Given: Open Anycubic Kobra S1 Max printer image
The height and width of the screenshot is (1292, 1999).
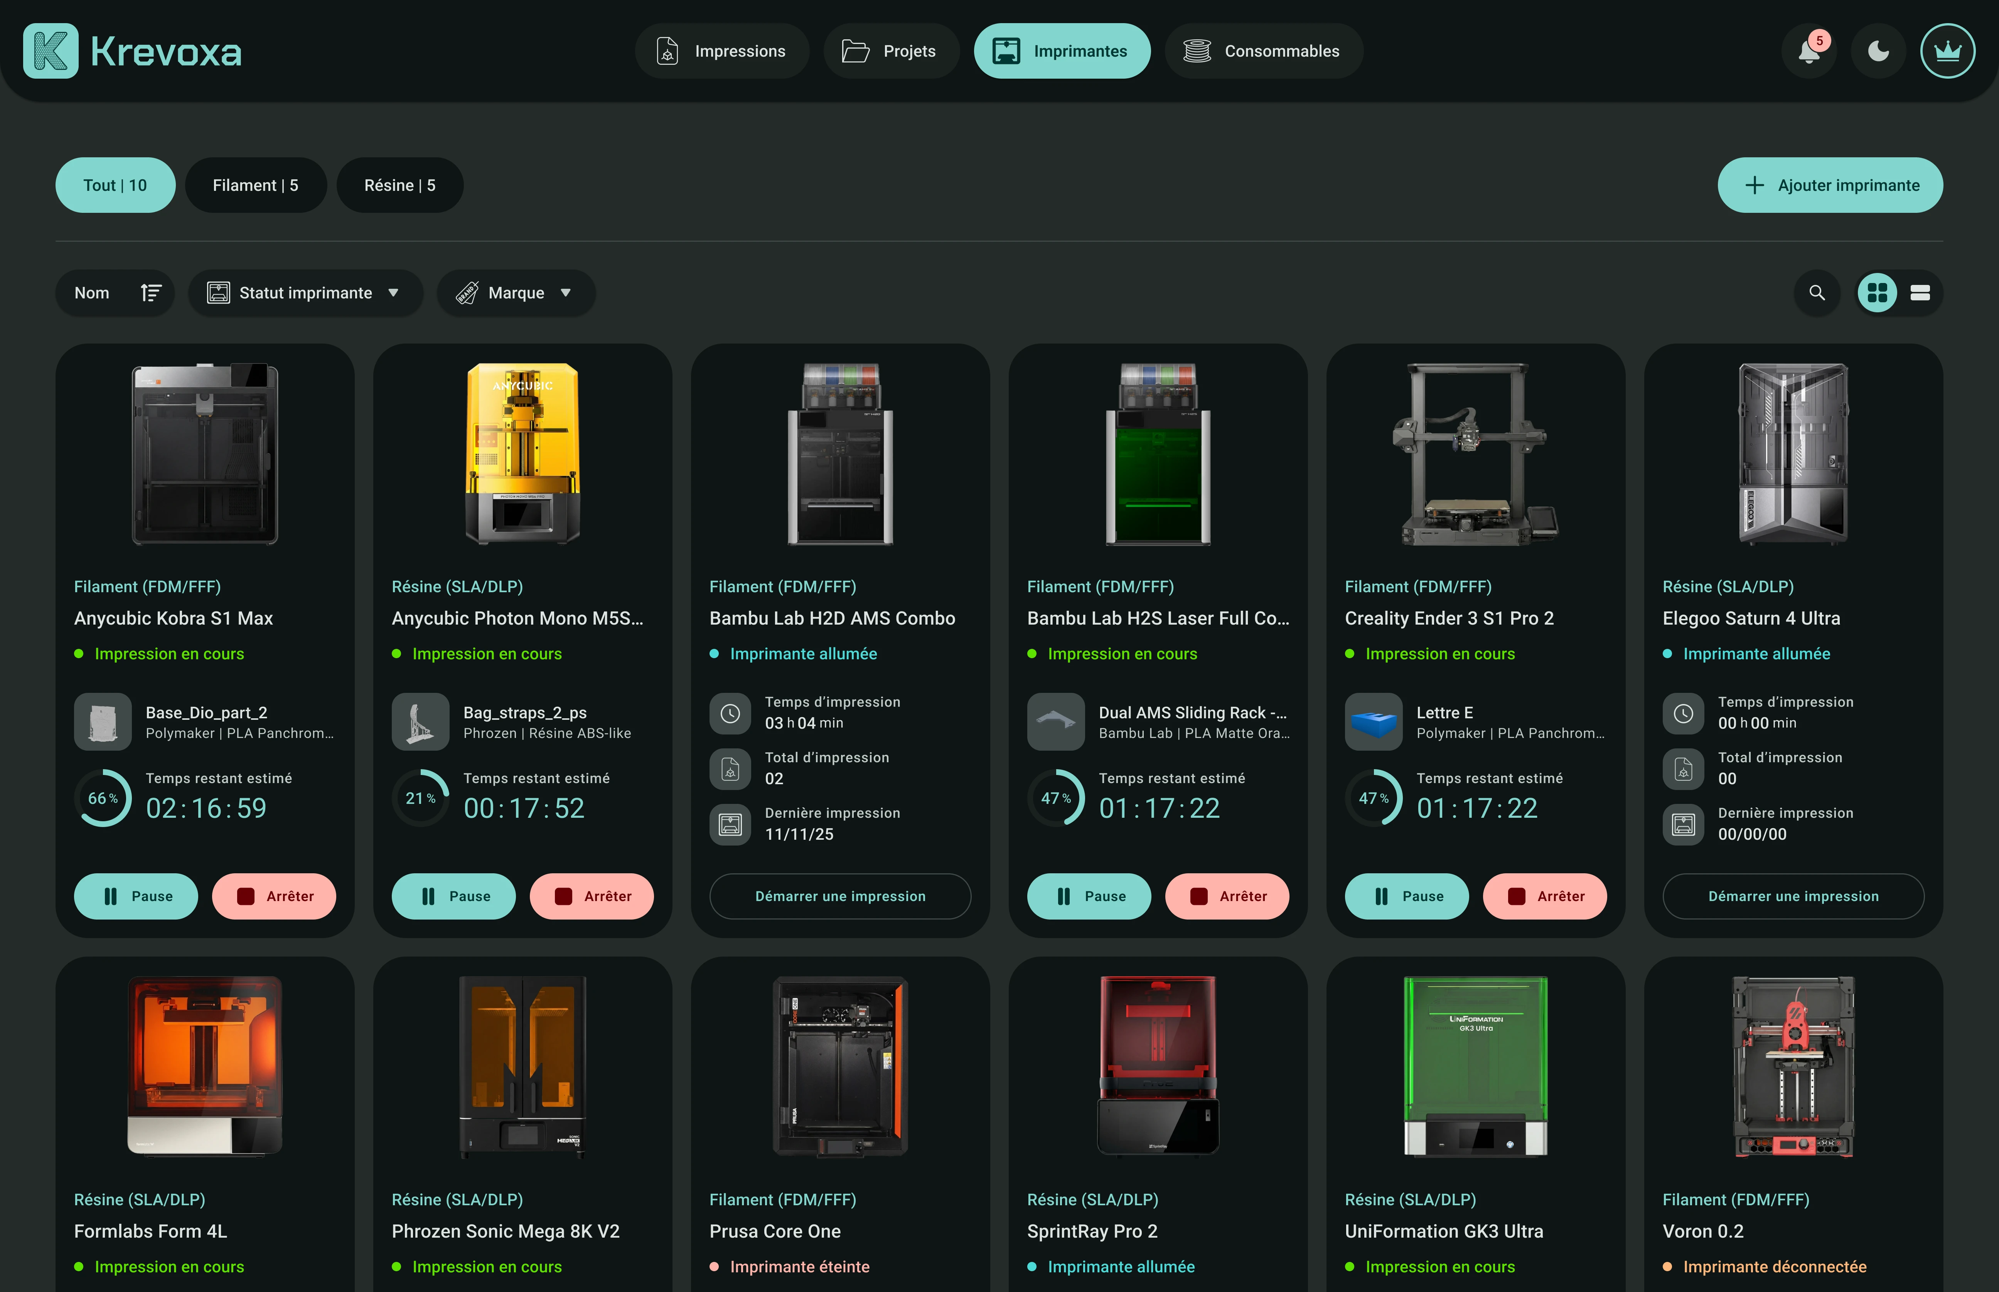Looking at the screenshot, I should pos(205,454).
